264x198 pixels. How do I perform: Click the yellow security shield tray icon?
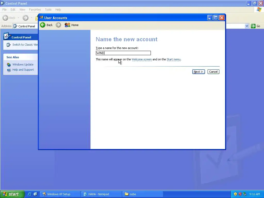[x=235, y=194]
